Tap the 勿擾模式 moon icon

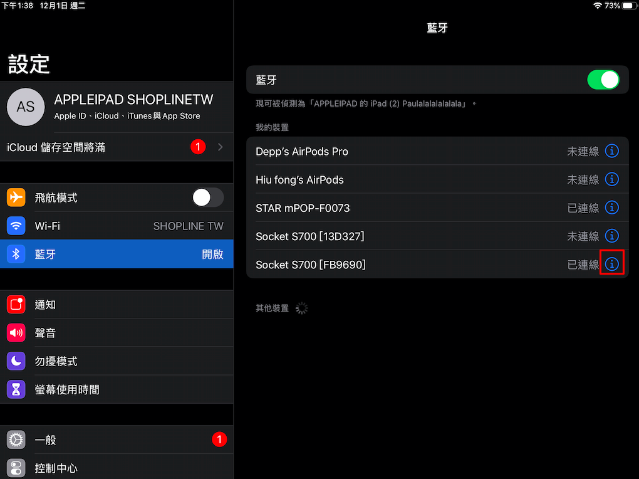point(16,361)
